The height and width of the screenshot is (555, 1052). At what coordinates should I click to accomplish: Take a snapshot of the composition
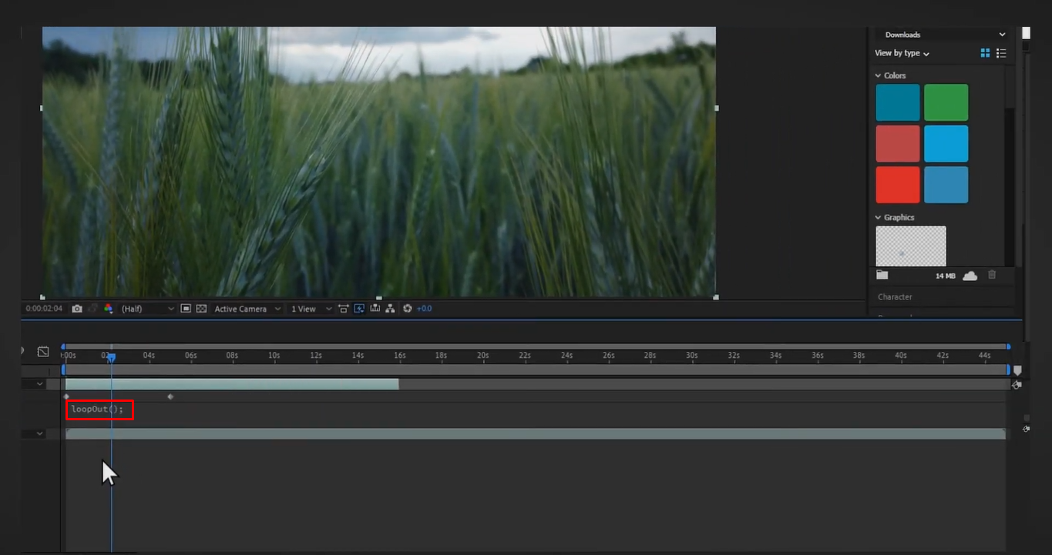pos(78,308)
